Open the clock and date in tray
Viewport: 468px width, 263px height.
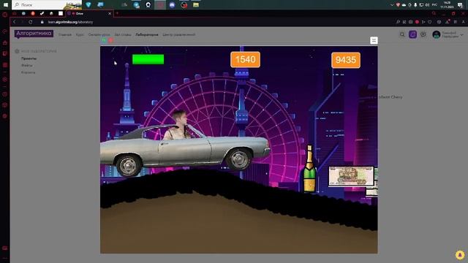coord(447,5)
